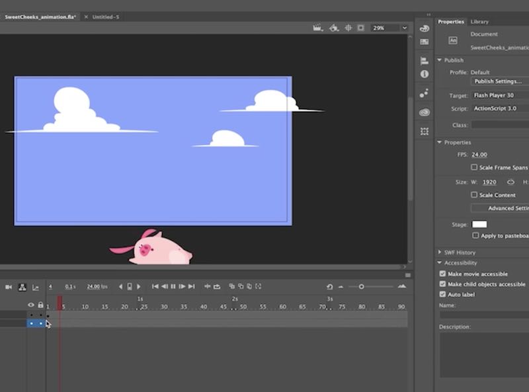The image size is (529, 392).
Task: Click the accessibility Name input field
Action: tap(484, 315)
